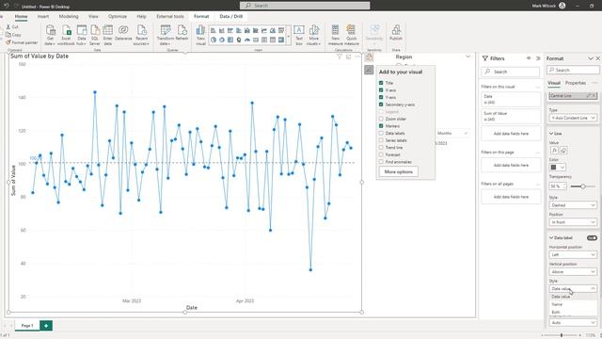Refresh the data

coord(182,32)
